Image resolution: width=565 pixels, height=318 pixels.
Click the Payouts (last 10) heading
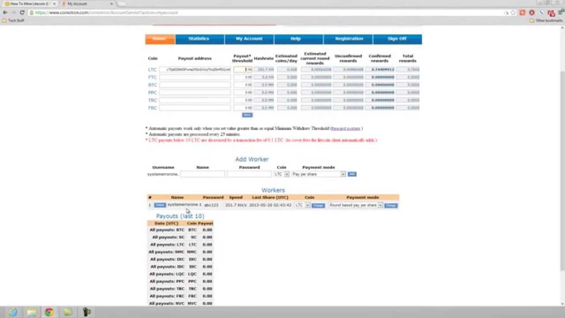click(180, 216)
